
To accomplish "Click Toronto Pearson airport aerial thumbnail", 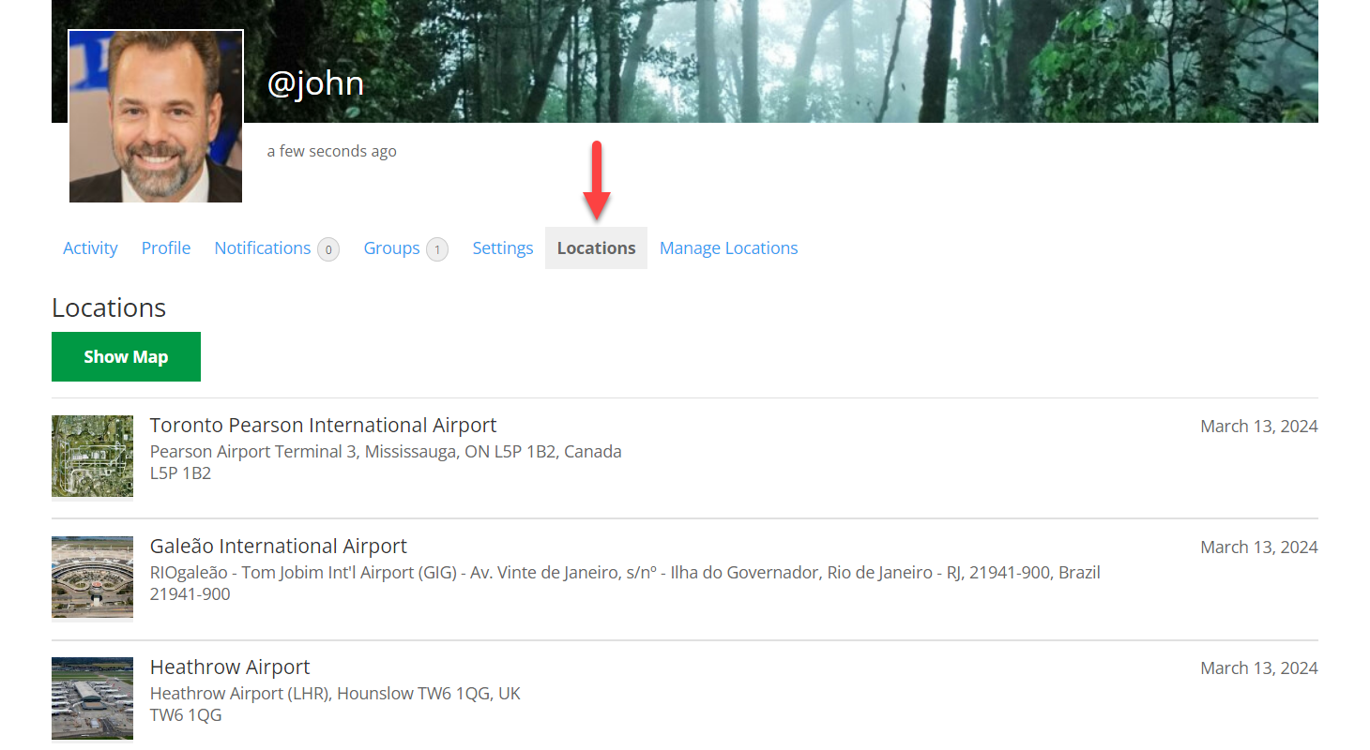I will pos(92,457).
